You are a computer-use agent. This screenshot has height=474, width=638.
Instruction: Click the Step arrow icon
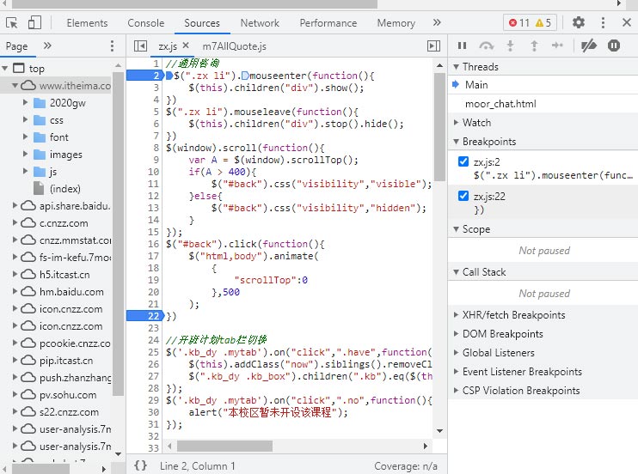[557, 46]
